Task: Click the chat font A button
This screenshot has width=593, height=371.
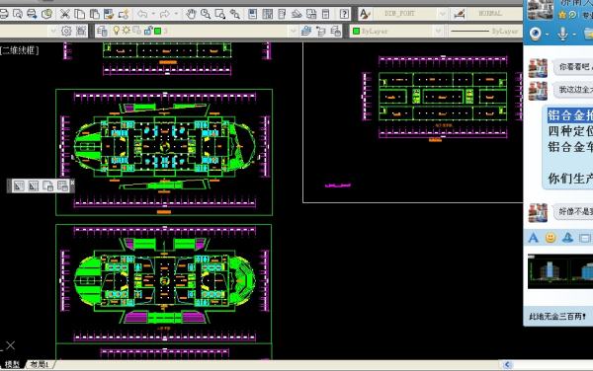Action: click(534, 238)
